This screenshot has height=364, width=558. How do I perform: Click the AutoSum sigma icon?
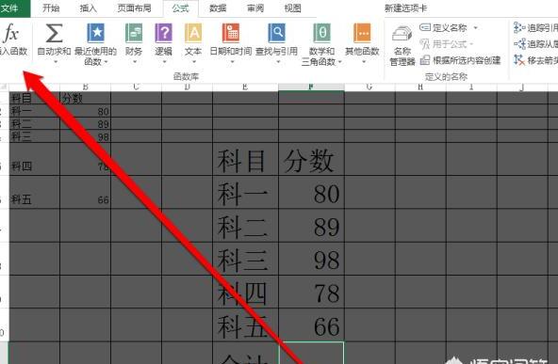coord(54,33)
